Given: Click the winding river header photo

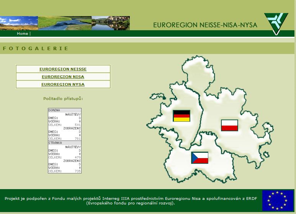Looking at the screenshot, I should click(x=65, y=23).
